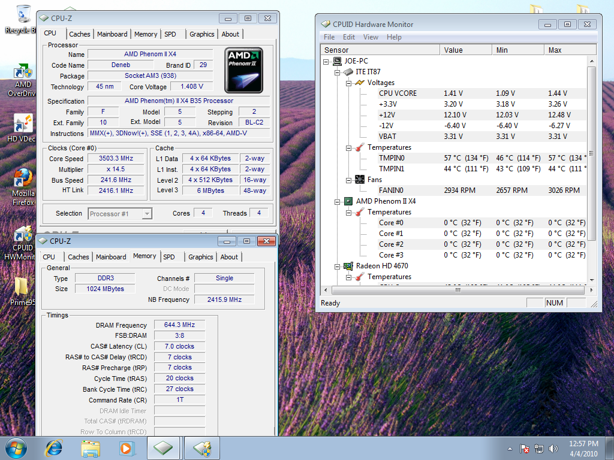Click the clock in the system tray
This screenshot has width=614, height=460.
click(583, 448)
